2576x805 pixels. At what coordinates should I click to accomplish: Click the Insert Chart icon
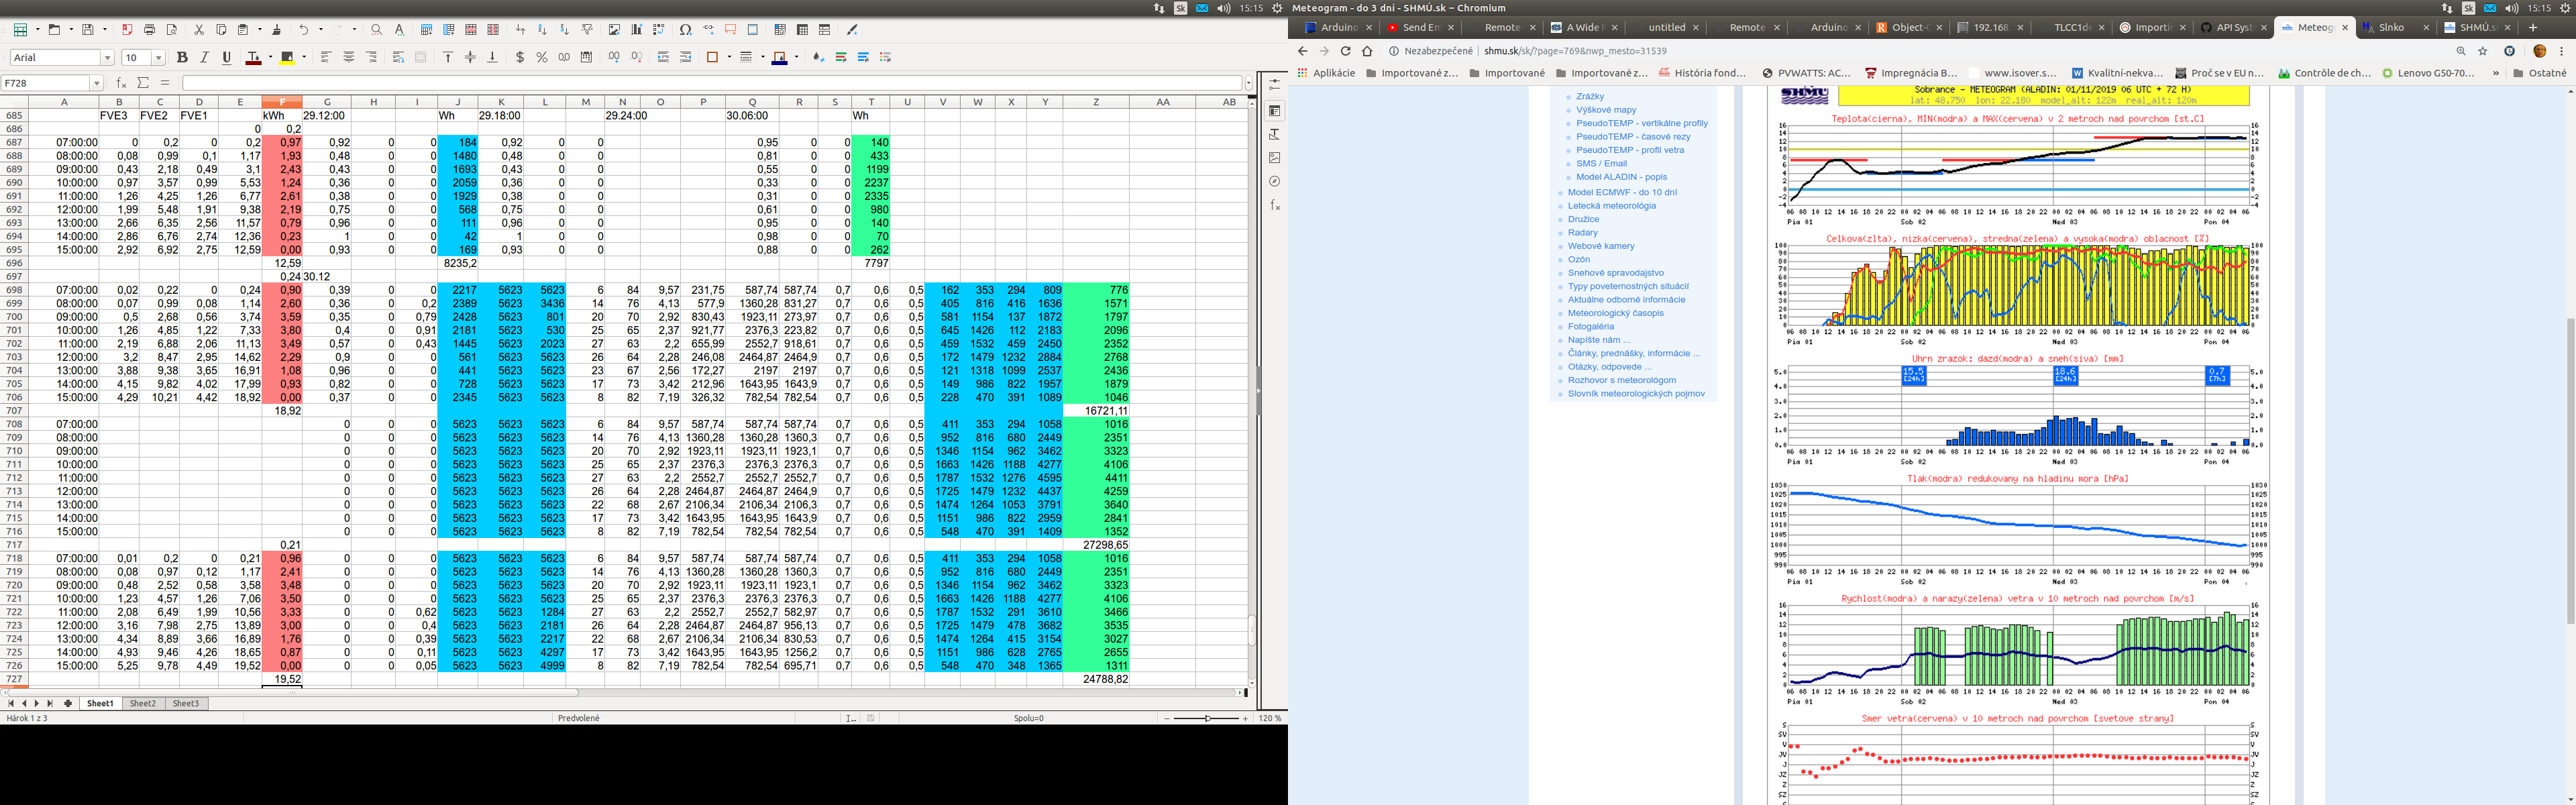point(636,30)
